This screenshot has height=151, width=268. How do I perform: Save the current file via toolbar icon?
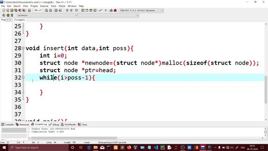12,10
